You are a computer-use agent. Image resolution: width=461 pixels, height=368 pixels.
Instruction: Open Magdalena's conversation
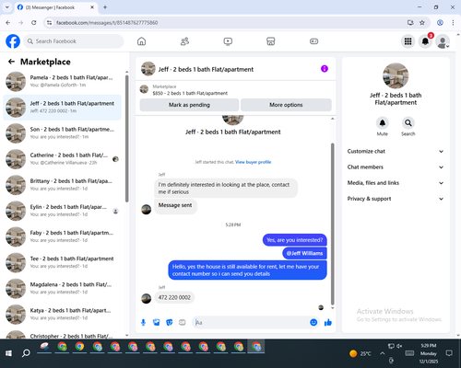pyautogui.click(x=62, y=289)
